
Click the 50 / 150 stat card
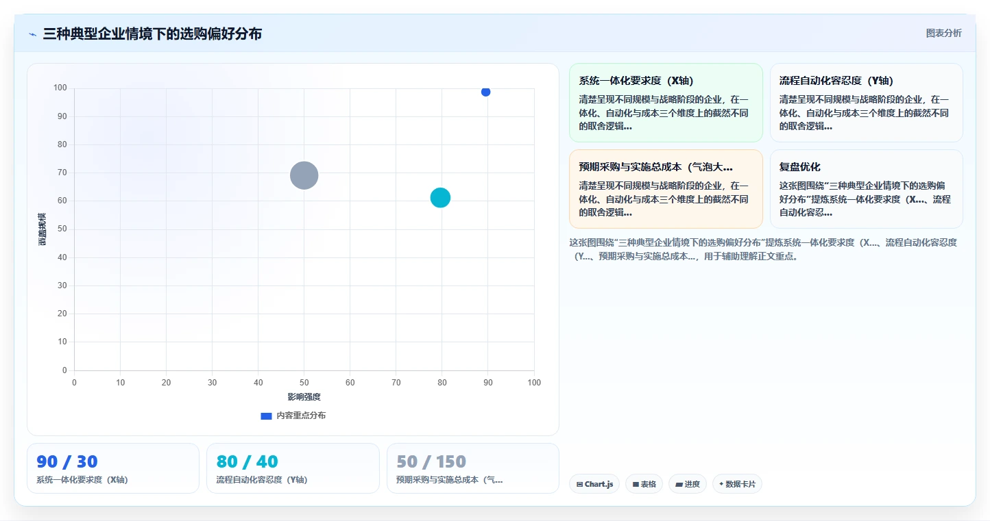[x=473, y=468]
